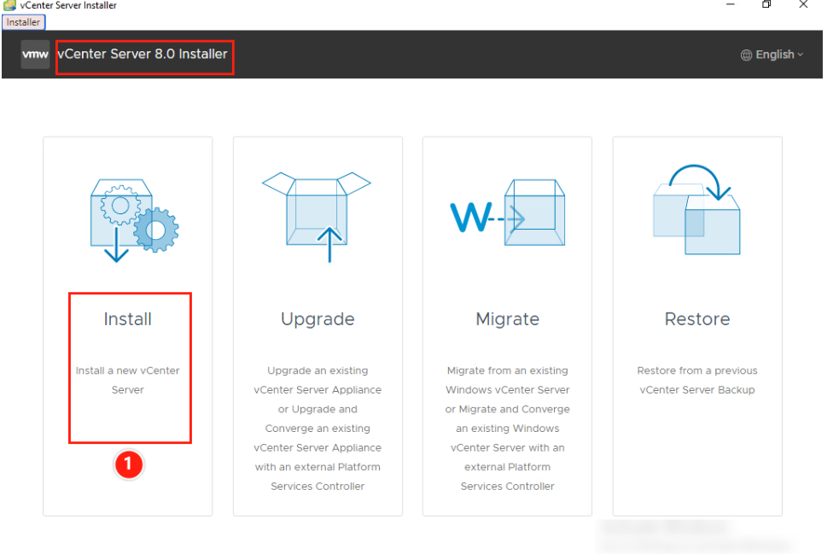The image size is (833, 554).
Task: Click Restore from a previous backup text
Action: pos(697,380)
